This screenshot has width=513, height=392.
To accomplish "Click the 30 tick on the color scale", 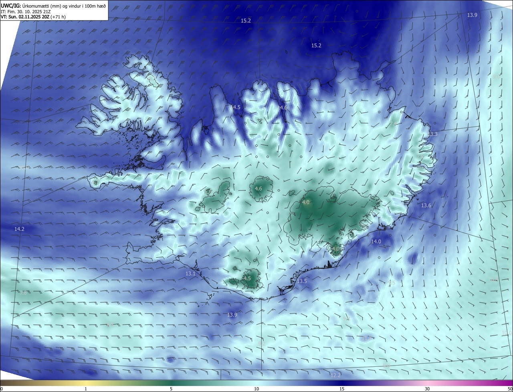I will pos(427,389).
